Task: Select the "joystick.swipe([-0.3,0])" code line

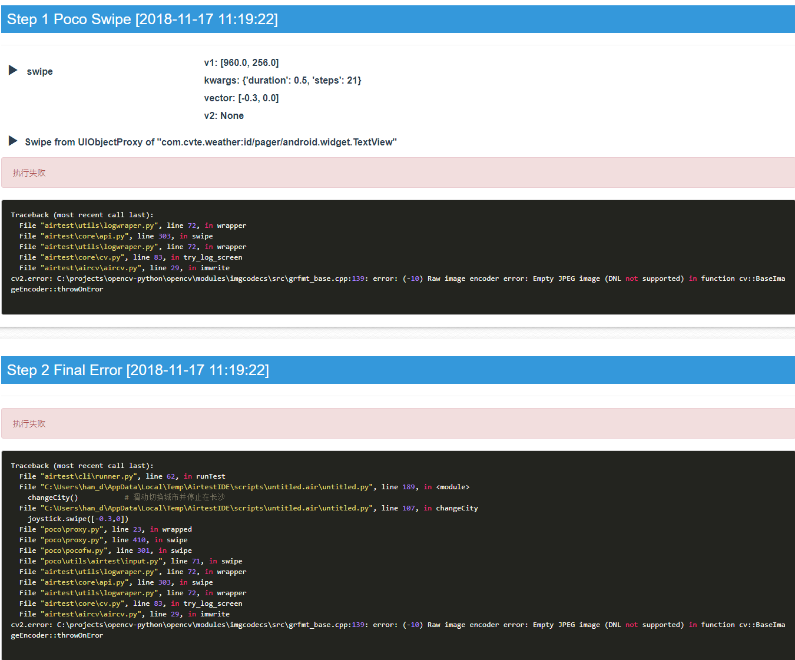Action: point(78,519)
